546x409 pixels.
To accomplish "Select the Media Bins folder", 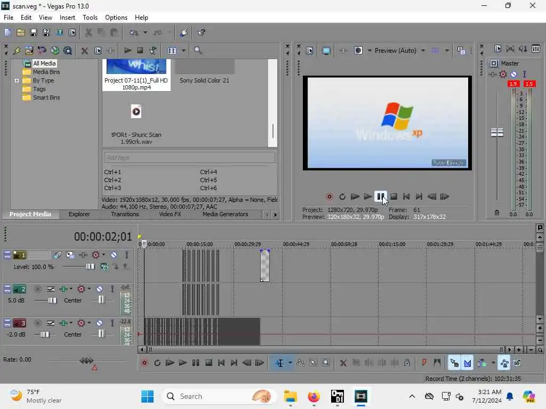I will [46, 72].
